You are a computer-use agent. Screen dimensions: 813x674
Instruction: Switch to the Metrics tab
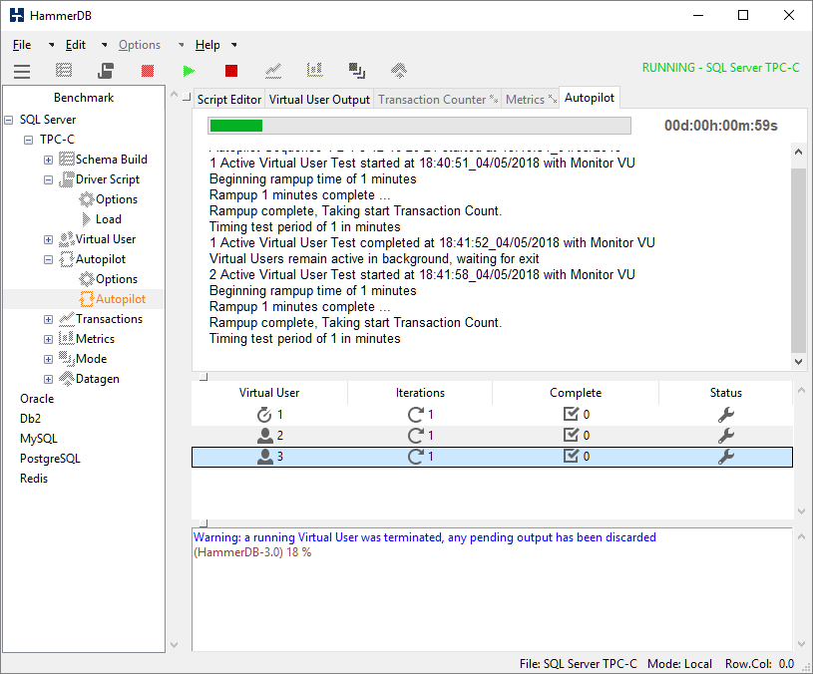coord(531,99)
